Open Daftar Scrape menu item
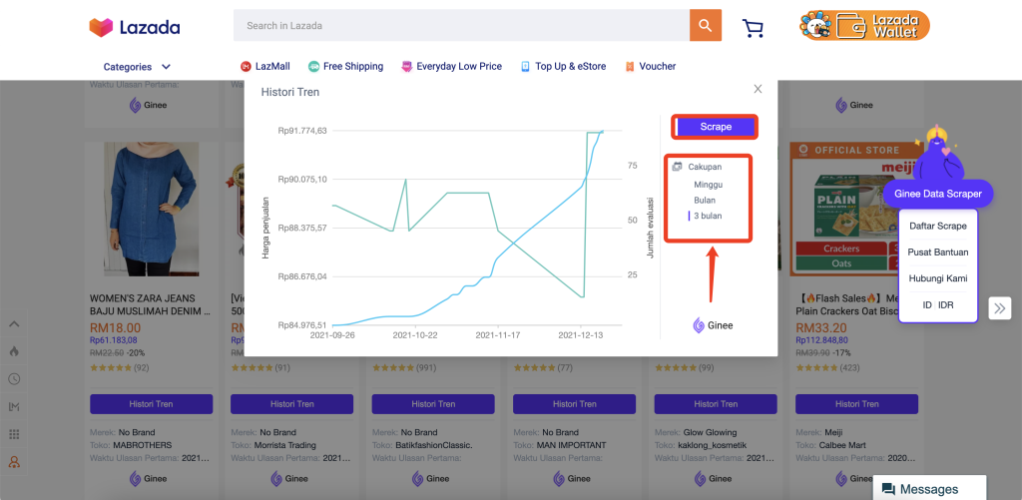This screenshot has width=1022, height=500. point(938,227)
